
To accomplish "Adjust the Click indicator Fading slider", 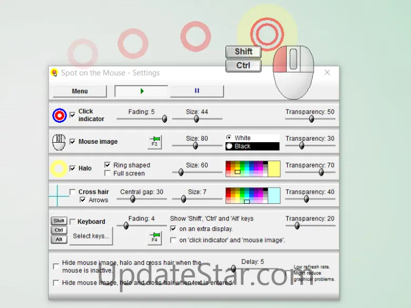I will coord(142,118).
